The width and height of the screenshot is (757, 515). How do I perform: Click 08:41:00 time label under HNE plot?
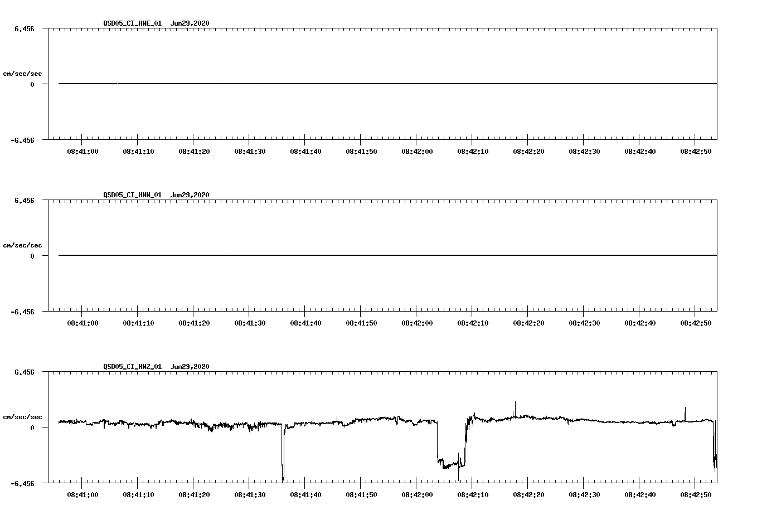point(83,152)
